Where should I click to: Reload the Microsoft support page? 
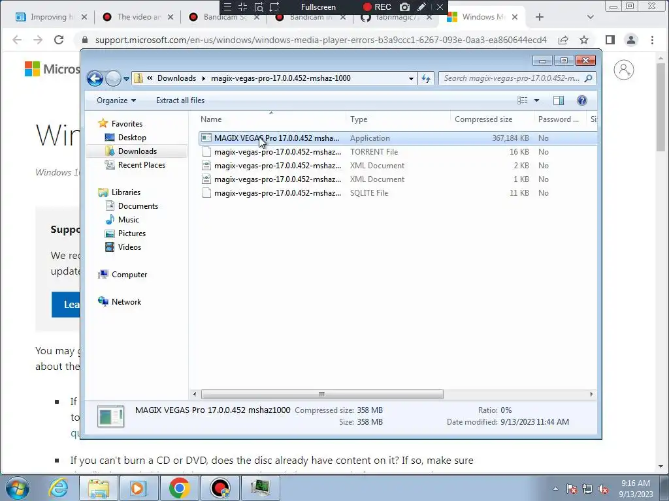59,40
